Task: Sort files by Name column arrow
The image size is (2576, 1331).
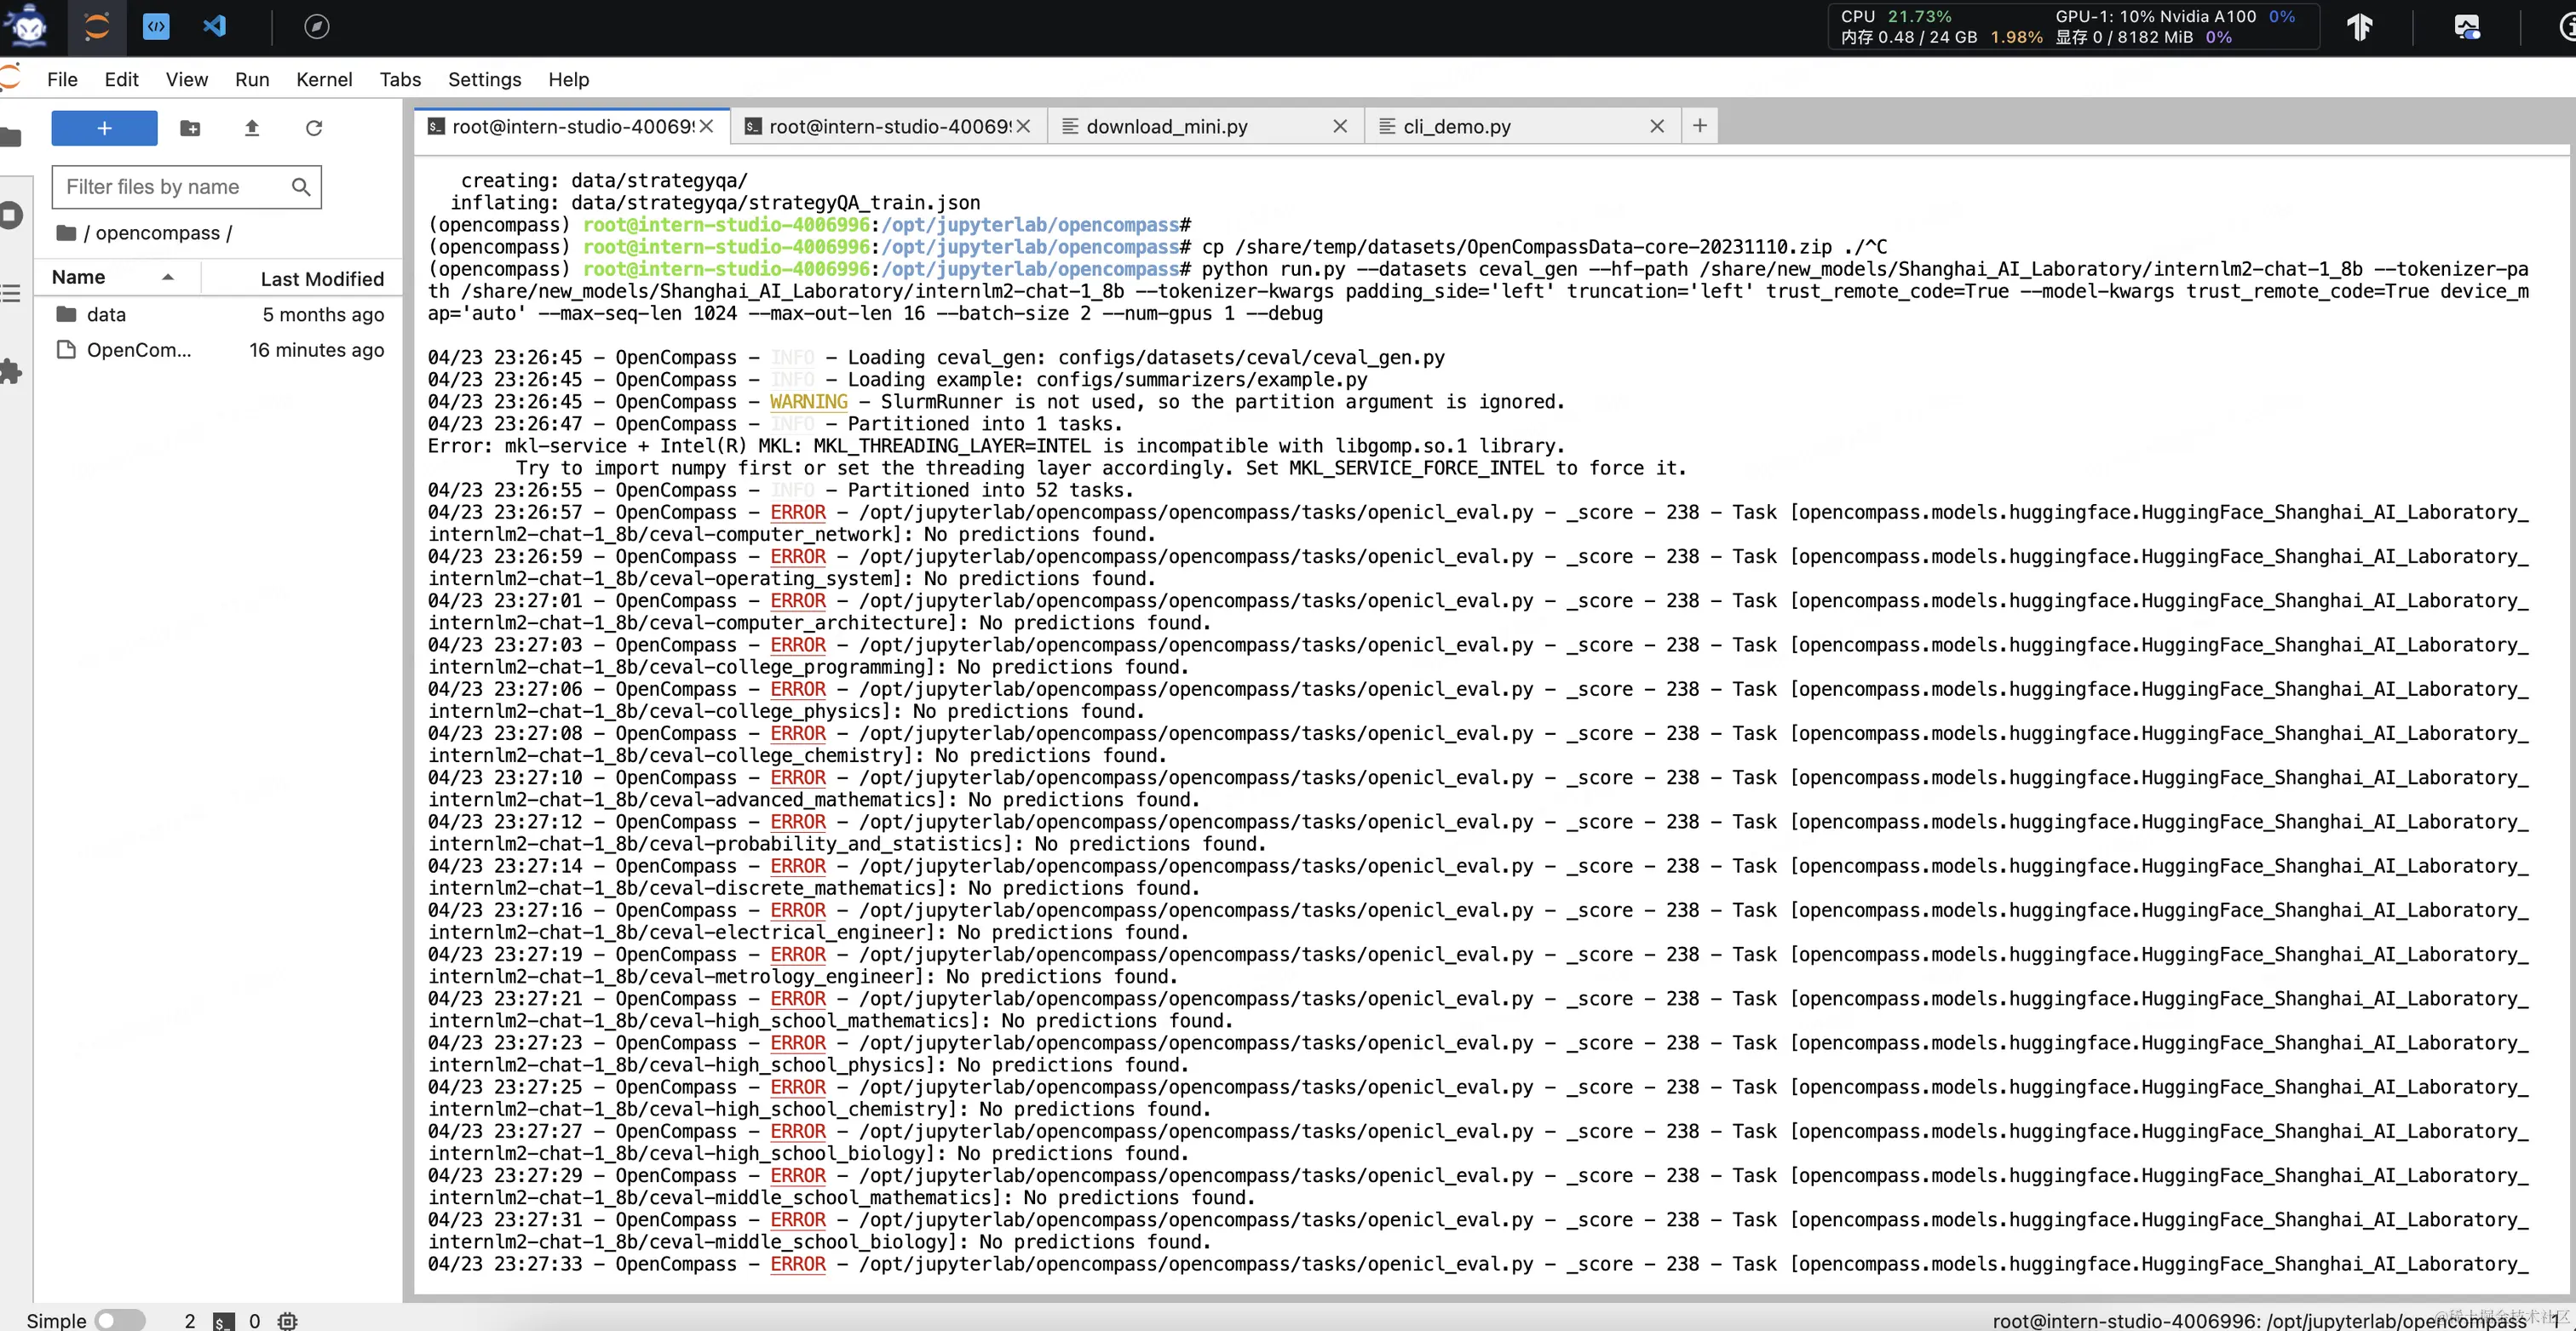Action: pyautogui.click(x=168, y=277)
